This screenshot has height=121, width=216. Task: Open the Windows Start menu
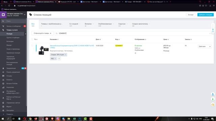click(x=3, y=119)
